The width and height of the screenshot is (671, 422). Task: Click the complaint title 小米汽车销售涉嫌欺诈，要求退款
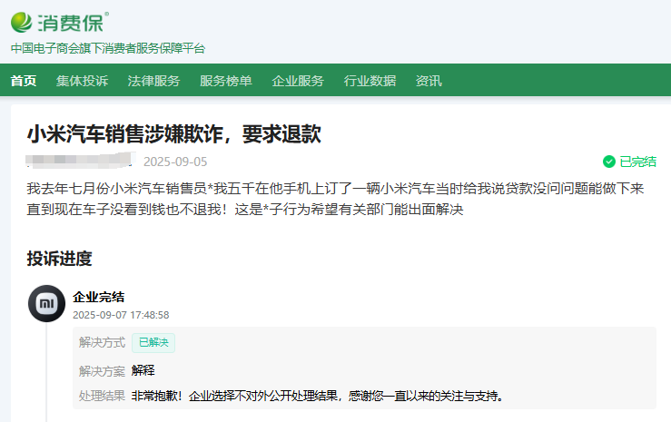pos(174,134)
